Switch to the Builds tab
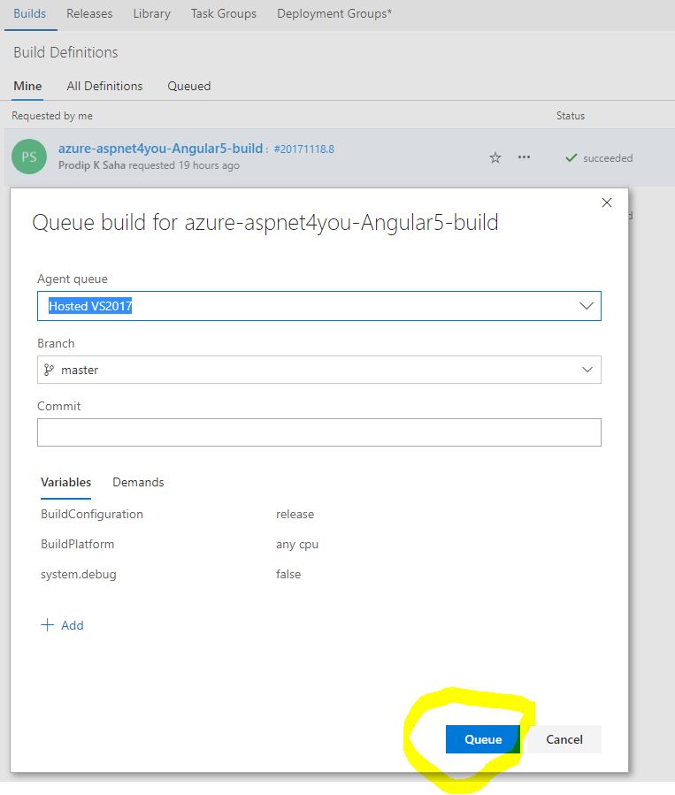This screenshot has width=675, height=795. (30, 13)
